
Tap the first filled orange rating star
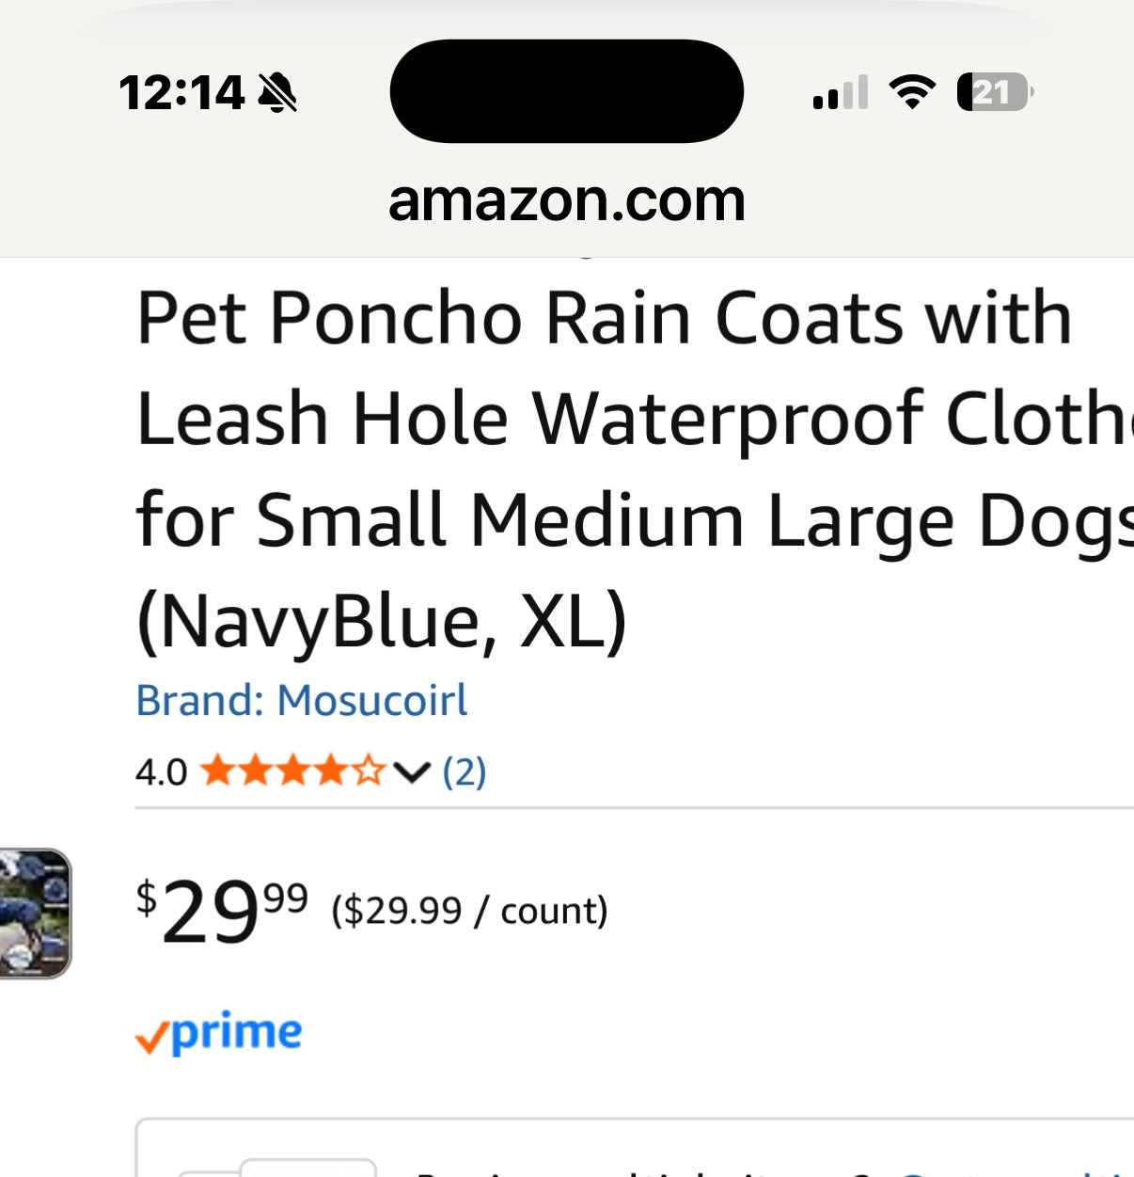tap(217, 771)
